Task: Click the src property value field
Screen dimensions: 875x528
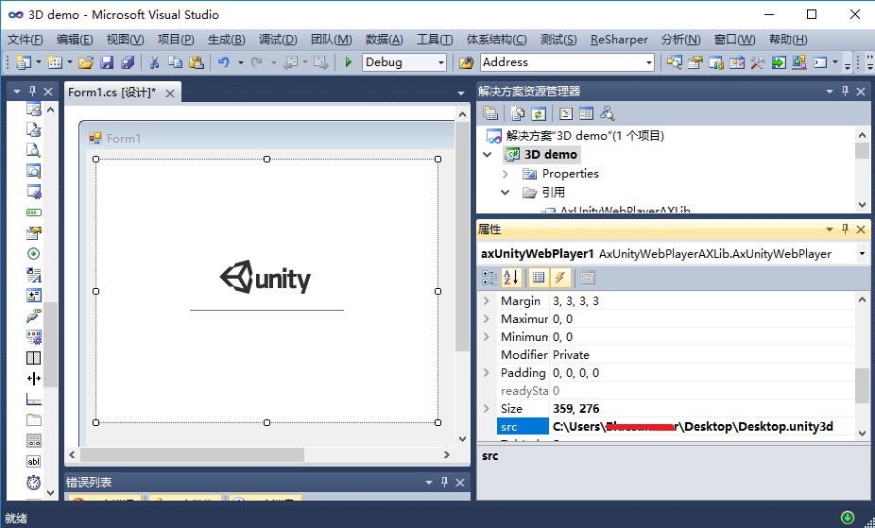Action: pos(701,427)
